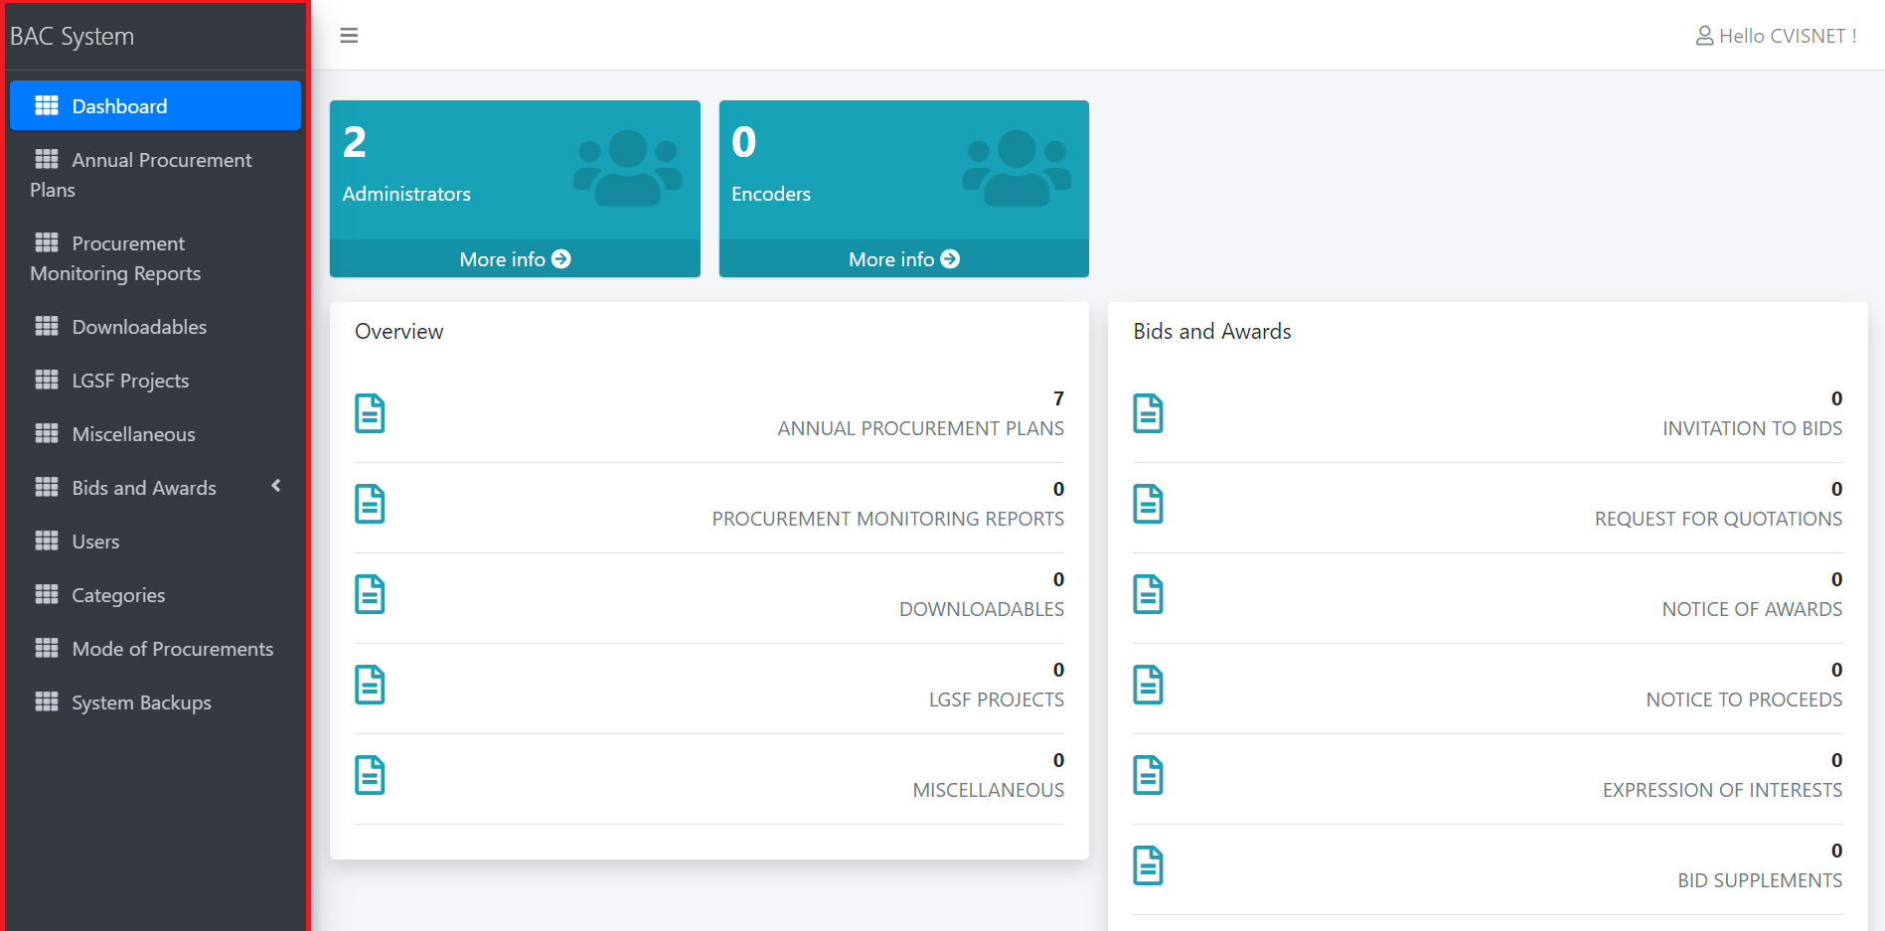Click the user profile icon beside Hello CVISNET
Screen dimensions: 1885x931
[1704, 36]
